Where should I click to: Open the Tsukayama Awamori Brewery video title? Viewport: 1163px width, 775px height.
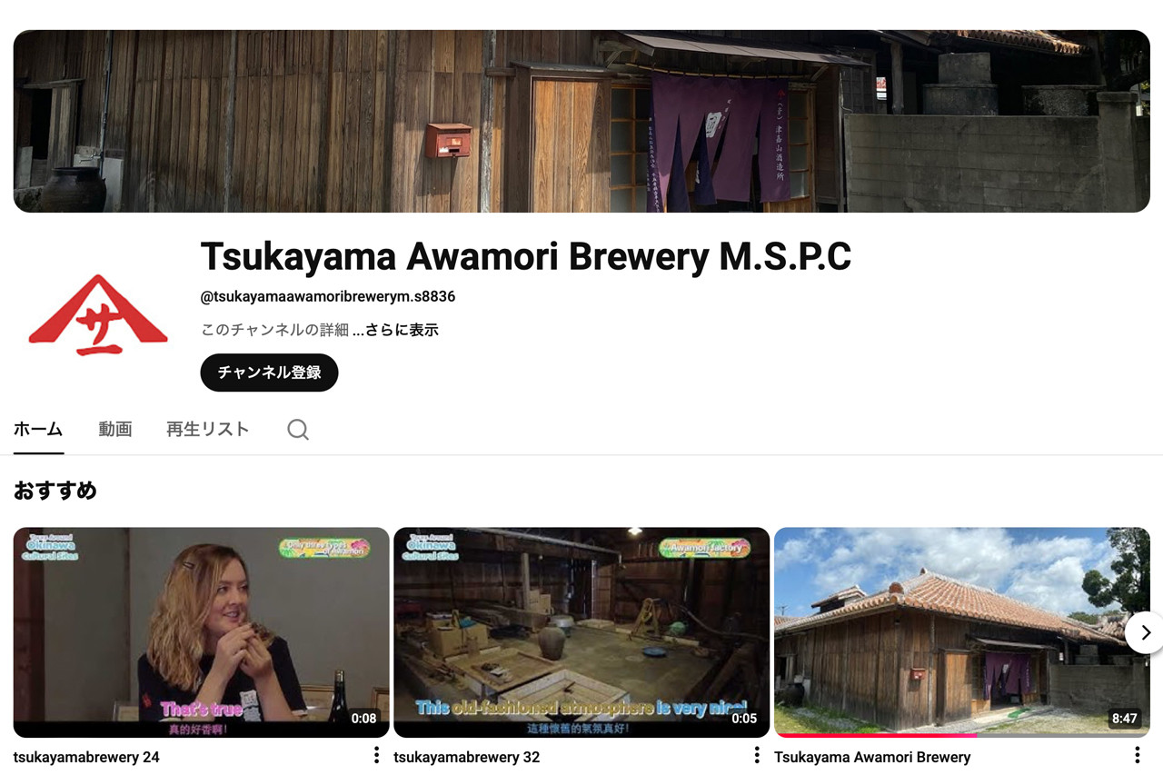click(872, 757)
